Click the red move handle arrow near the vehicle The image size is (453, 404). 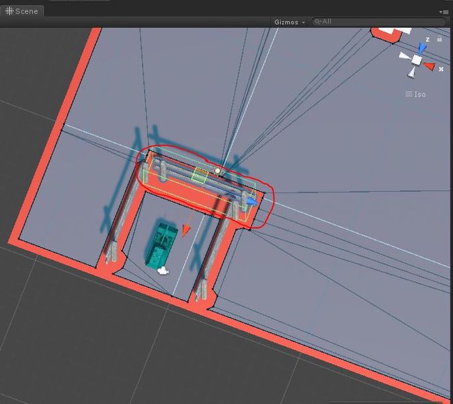[186, 230]
